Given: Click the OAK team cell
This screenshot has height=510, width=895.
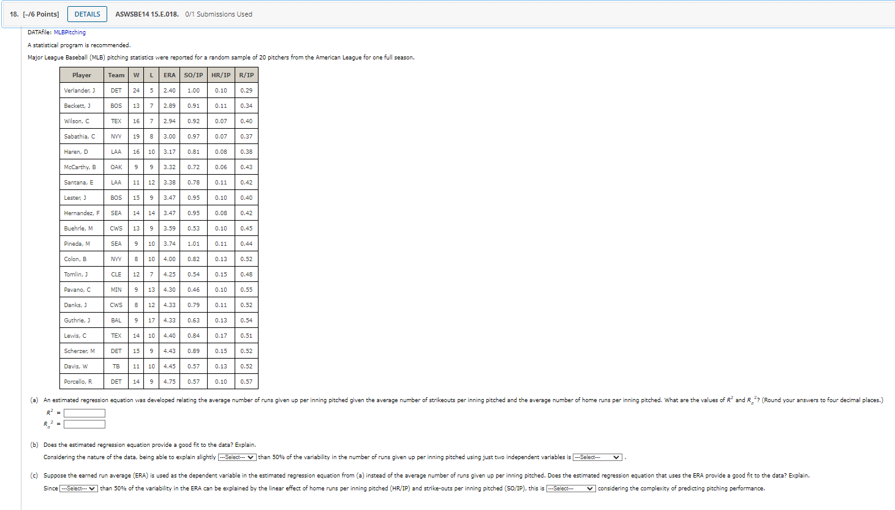Looking at the screenshot, I should click(116, 167).
